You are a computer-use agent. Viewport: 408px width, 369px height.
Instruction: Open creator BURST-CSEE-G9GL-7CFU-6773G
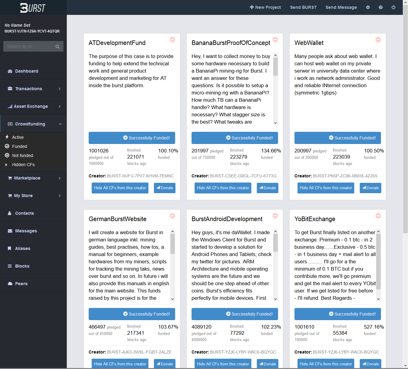tap(243, 176)
